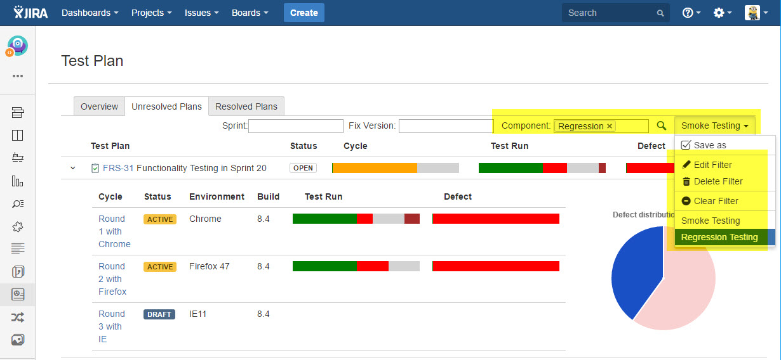Click the shuffle arrows icon in sidebar

[x=18, y=317]
